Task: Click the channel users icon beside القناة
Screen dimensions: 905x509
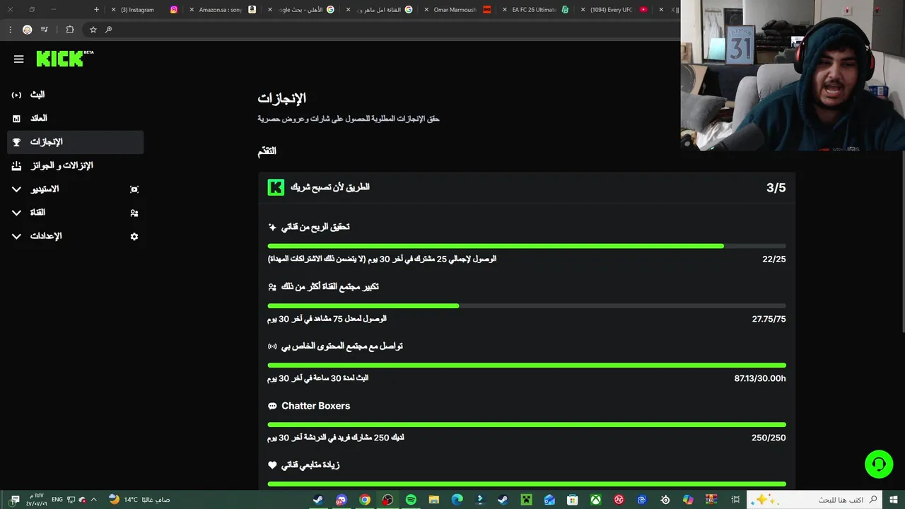Action: point(134,213)
